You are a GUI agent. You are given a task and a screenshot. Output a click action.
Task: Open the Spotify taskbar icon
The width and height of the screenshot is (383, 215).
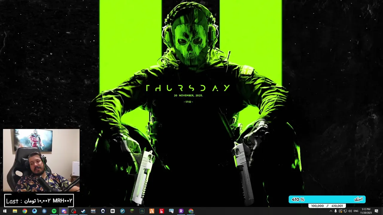coord(54,211)
